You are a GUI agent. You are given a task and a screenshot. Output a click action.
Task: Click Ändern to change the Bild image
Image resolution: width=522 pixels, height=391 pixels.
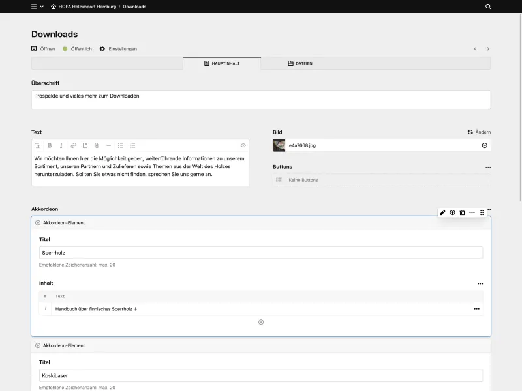click(x=479, y=132)
